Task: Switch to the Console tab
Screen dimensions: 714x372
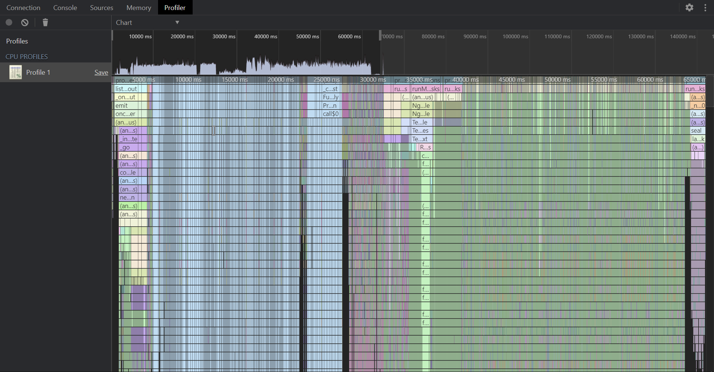Action: [x=65, y=7]
